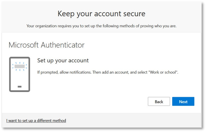206x132 pixels.
Task: Click the Next button
Action: click(x=183, y=102)
